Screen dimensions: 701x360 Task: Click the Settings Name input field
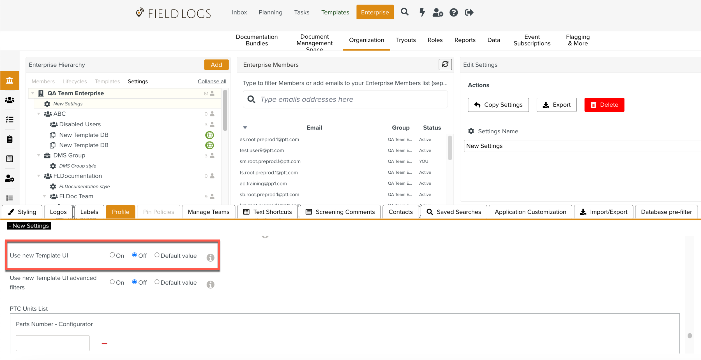pos(582,146)
